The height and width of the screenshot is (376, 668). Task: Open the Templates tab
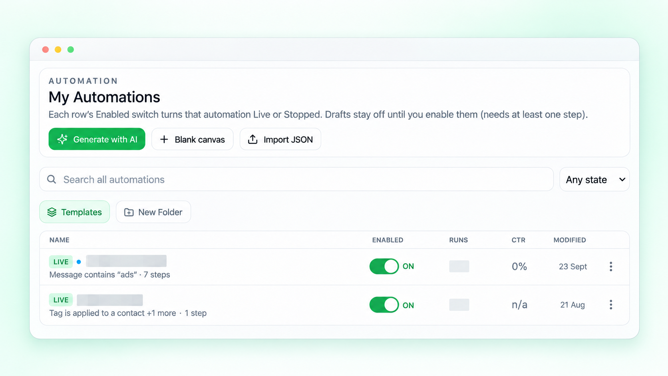coord(75,212)
